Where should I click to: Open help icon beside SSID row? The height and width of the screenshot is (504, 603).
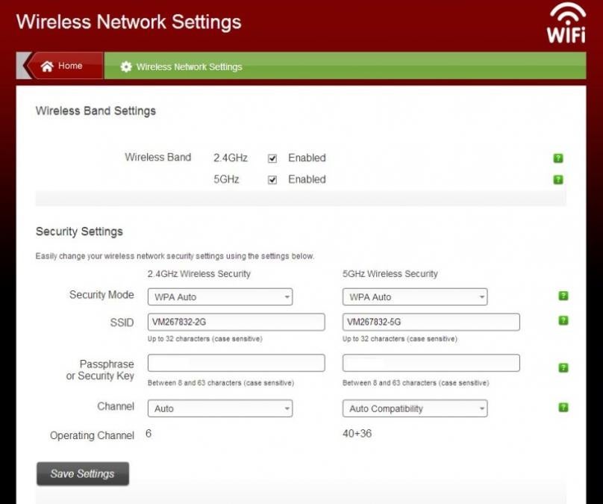pos(563,320)
